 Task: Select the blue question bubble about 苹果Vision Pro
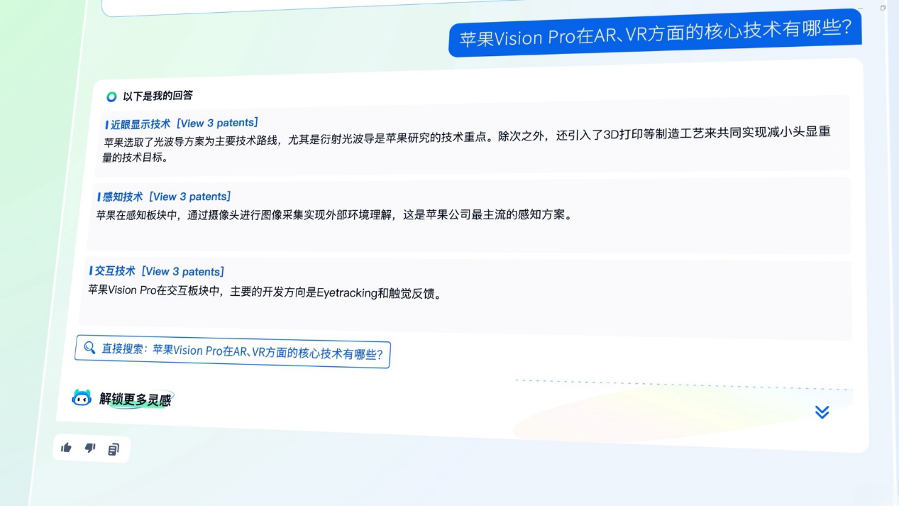tap(655, 33)
